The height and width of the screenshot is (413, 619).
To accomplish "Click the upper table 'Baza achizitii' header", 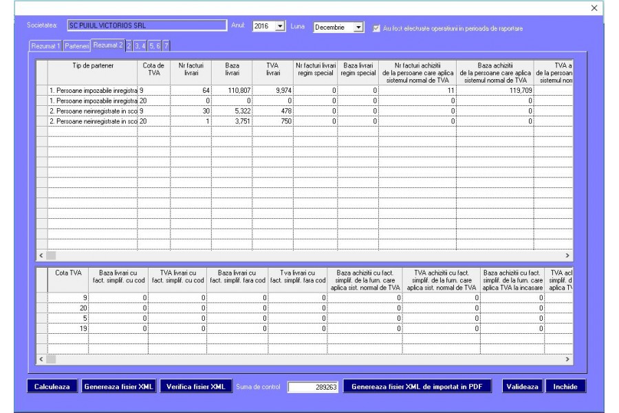I will pos(495,73).
